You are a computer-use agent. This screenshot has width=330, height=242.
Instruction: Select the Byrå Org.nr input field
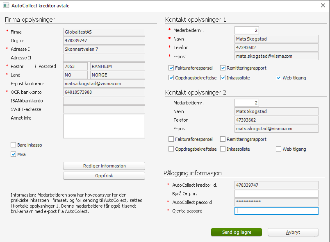click(276, 193)
